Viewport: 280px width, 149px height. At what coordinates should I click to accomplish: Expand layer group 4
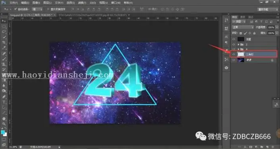(x=239, y=49)
